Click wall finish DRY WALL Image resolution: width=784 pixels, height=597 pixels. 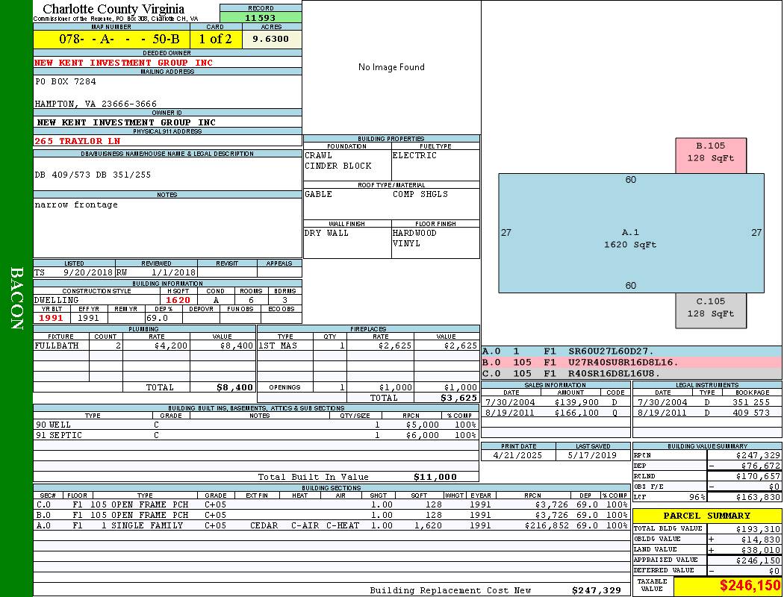coord(326,234)
